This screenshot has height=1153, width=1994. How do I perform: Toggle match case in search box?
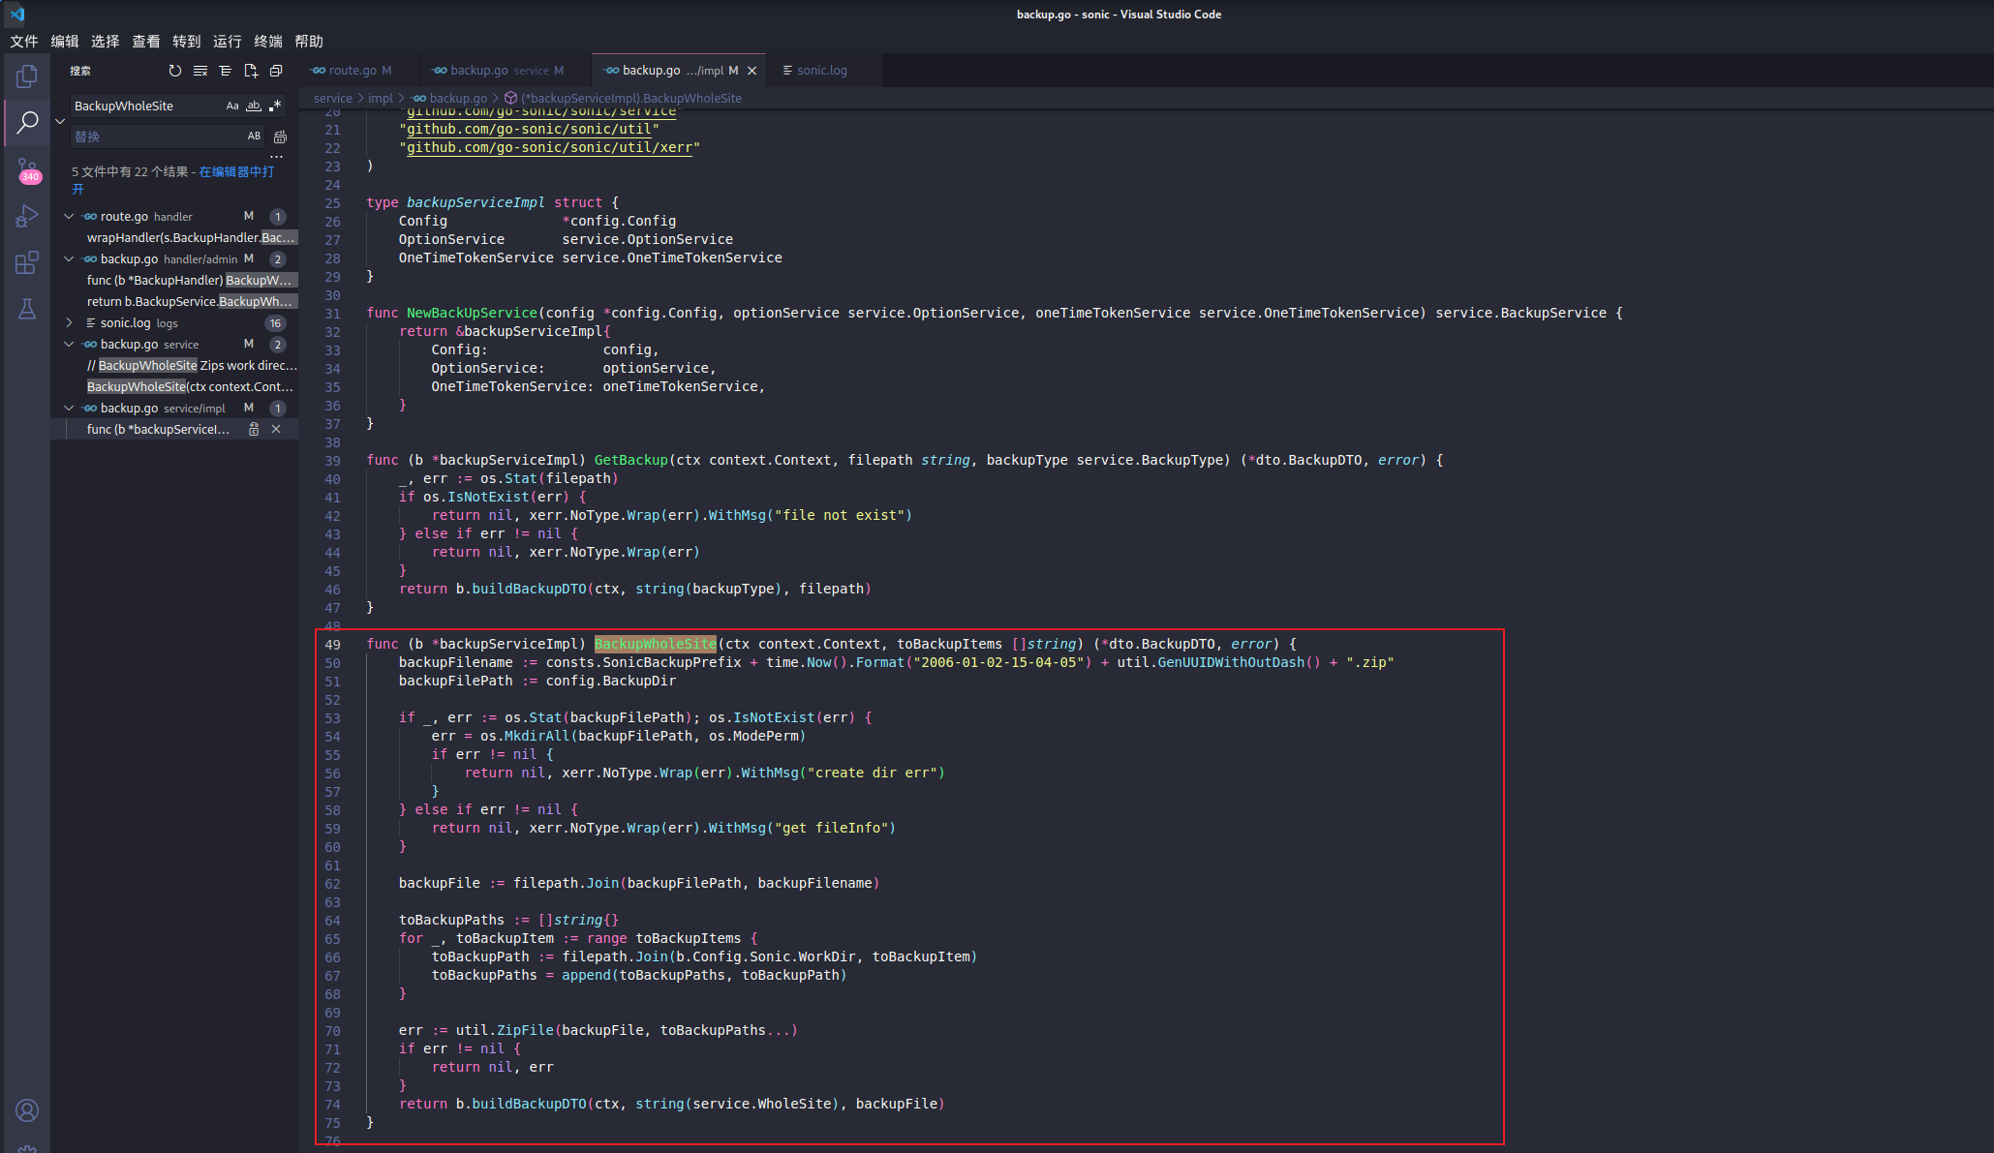[232, 106]
